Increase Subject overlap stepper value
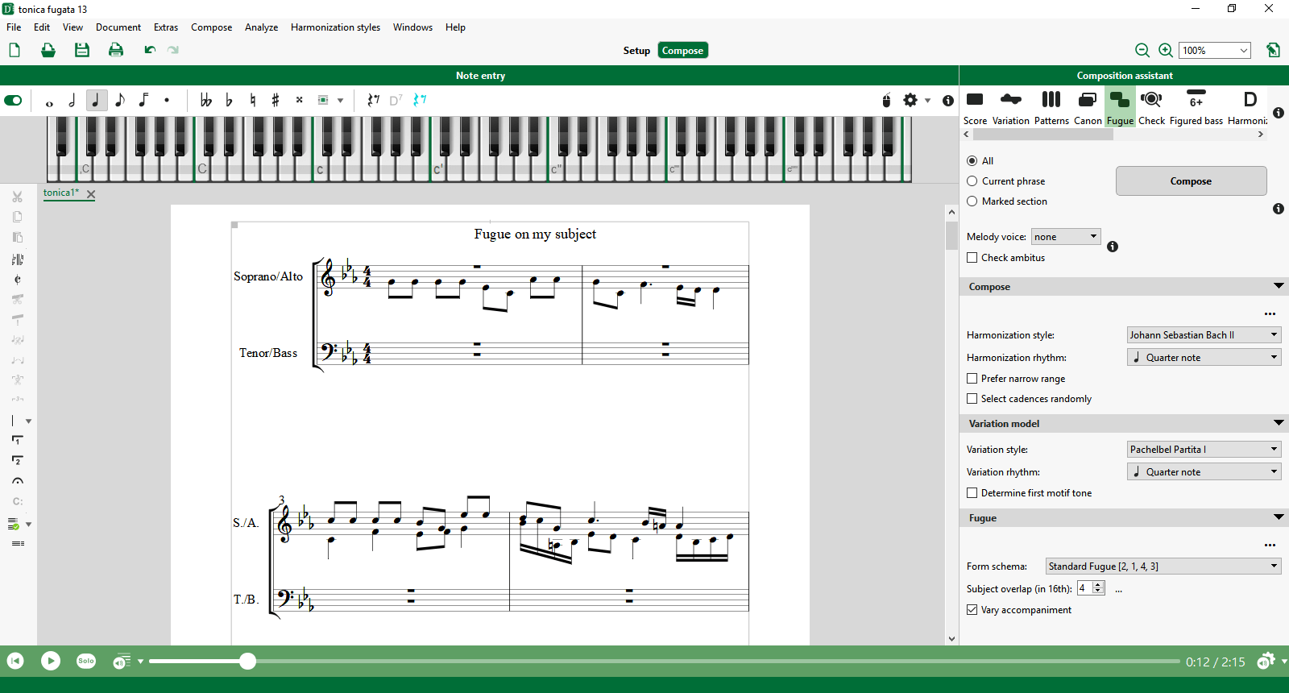Image resolution: width=1289 pixels, height=693 pixels. (x=1098, y=585)
